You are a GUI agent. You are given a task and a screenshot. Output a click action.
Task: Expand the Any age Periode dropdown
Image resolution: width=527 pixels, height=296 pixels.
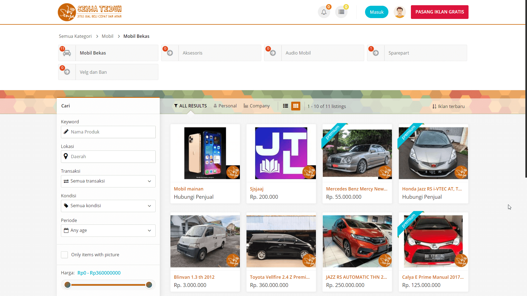pos(108,230)
